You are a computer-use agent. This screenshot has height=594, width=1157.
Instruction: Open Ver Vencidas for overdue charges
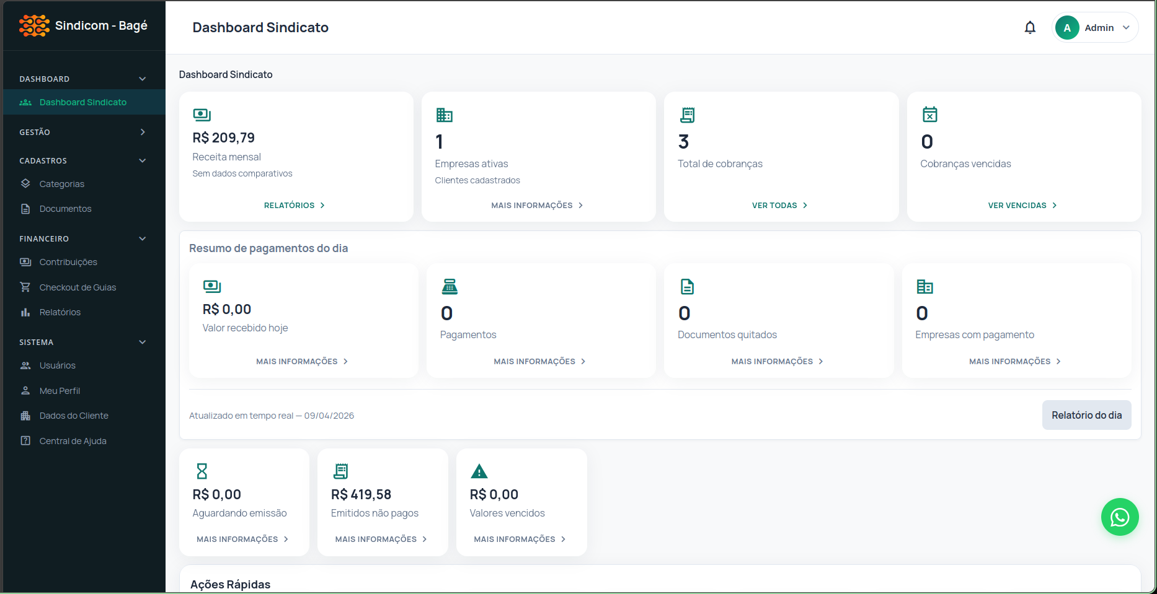(1022, 205)
